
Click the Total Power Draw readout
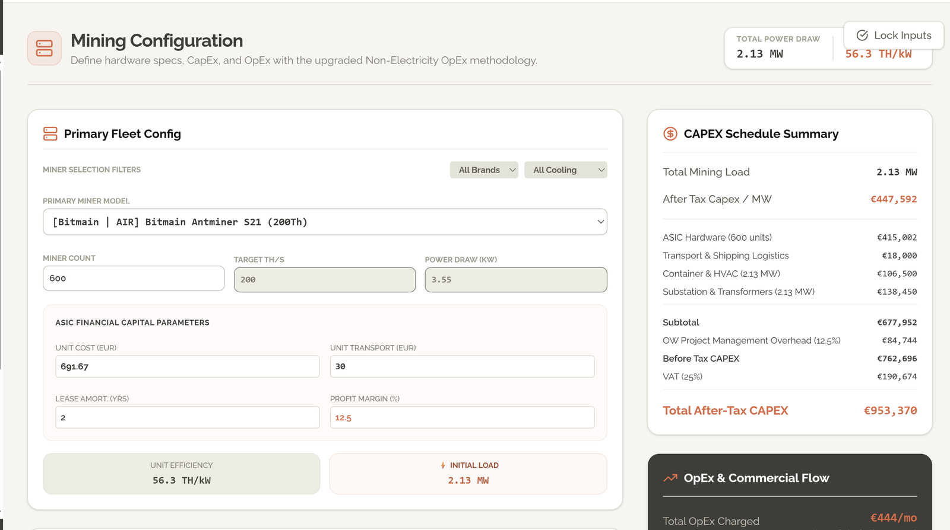pos(778,47)
